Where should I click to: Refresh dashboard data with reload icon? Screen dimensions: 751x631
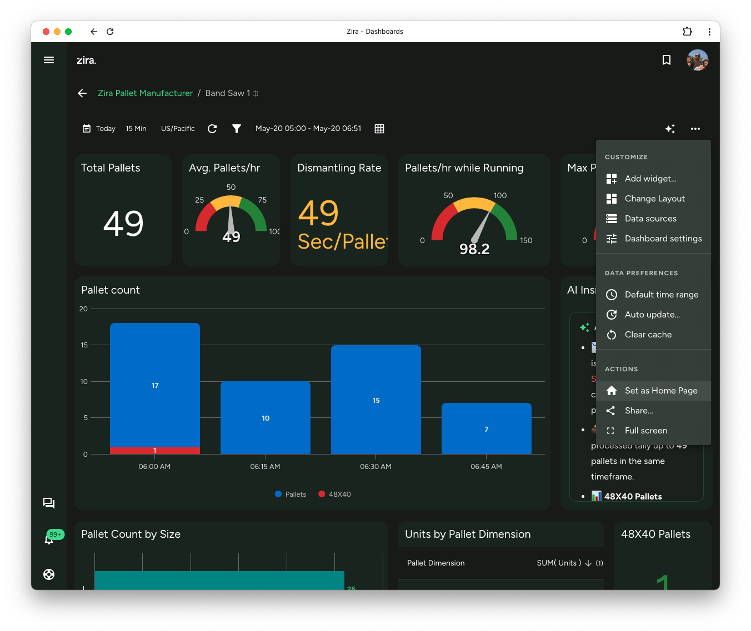pyautogui.click(x=212, y=129)
